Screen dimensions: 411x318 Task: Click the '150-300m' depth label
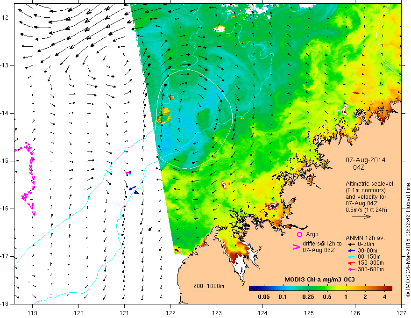[370, 263]
